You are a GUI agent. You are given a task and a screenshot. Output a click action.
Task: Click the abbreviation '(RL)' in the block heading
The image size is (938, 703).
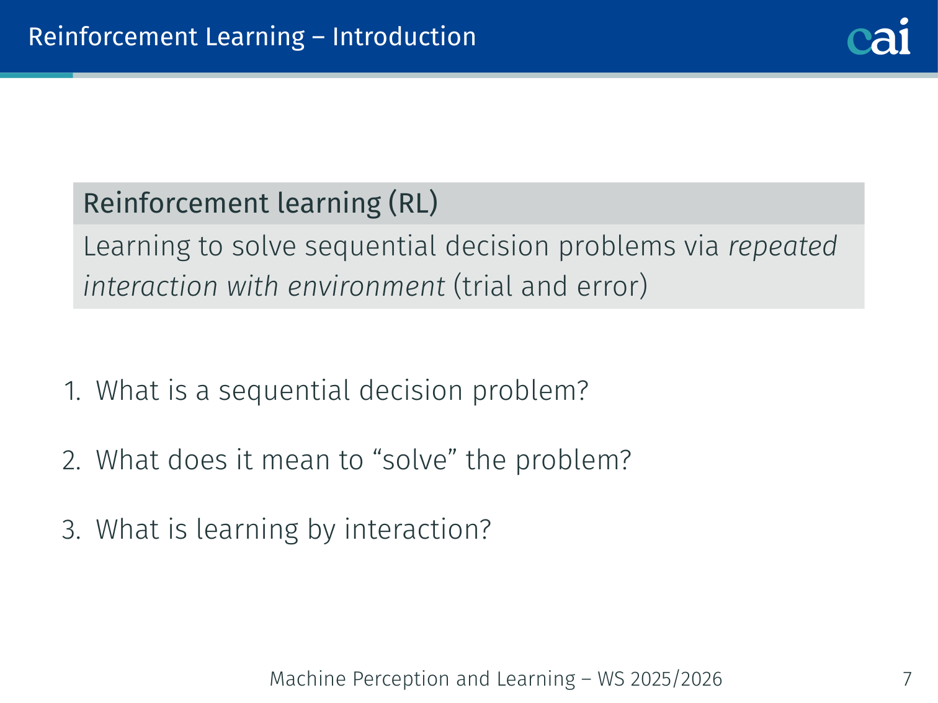[x=413, y=203]
